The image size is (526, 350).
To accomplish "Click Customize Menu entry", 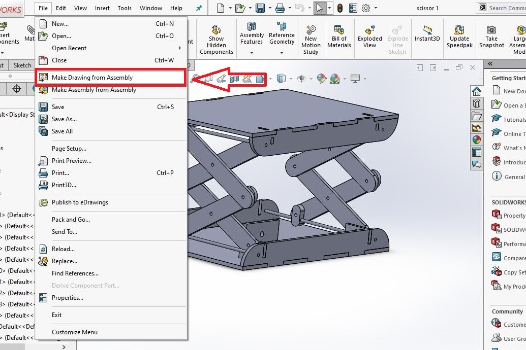I will pos(111,332).
